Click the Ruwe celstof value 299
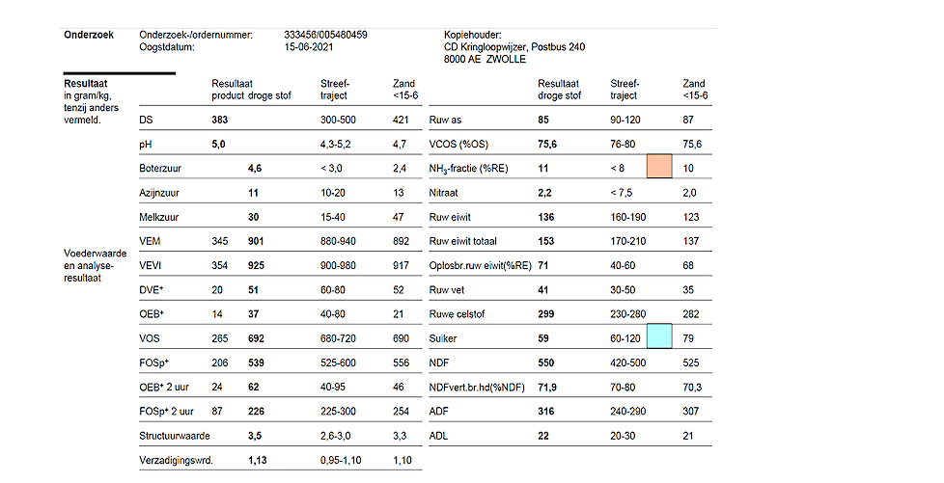 [x=547, y=315]
